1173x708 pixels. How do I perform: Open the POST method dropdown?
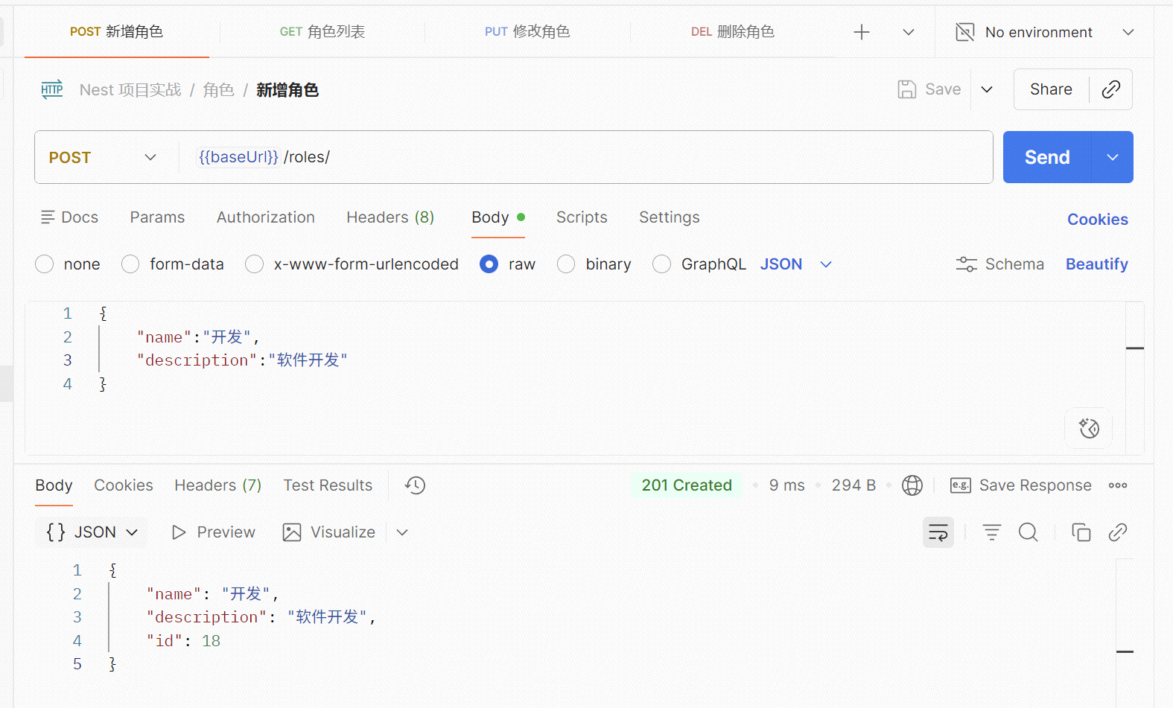pyautogui.click(x=103, y=157)
